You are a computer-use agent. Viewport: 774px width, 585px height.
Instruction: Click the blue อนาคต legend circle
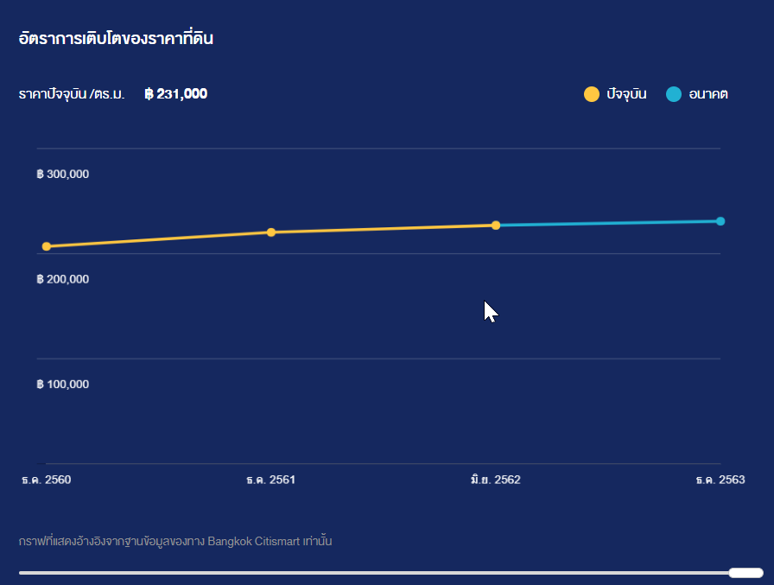(x=674, y=94)
